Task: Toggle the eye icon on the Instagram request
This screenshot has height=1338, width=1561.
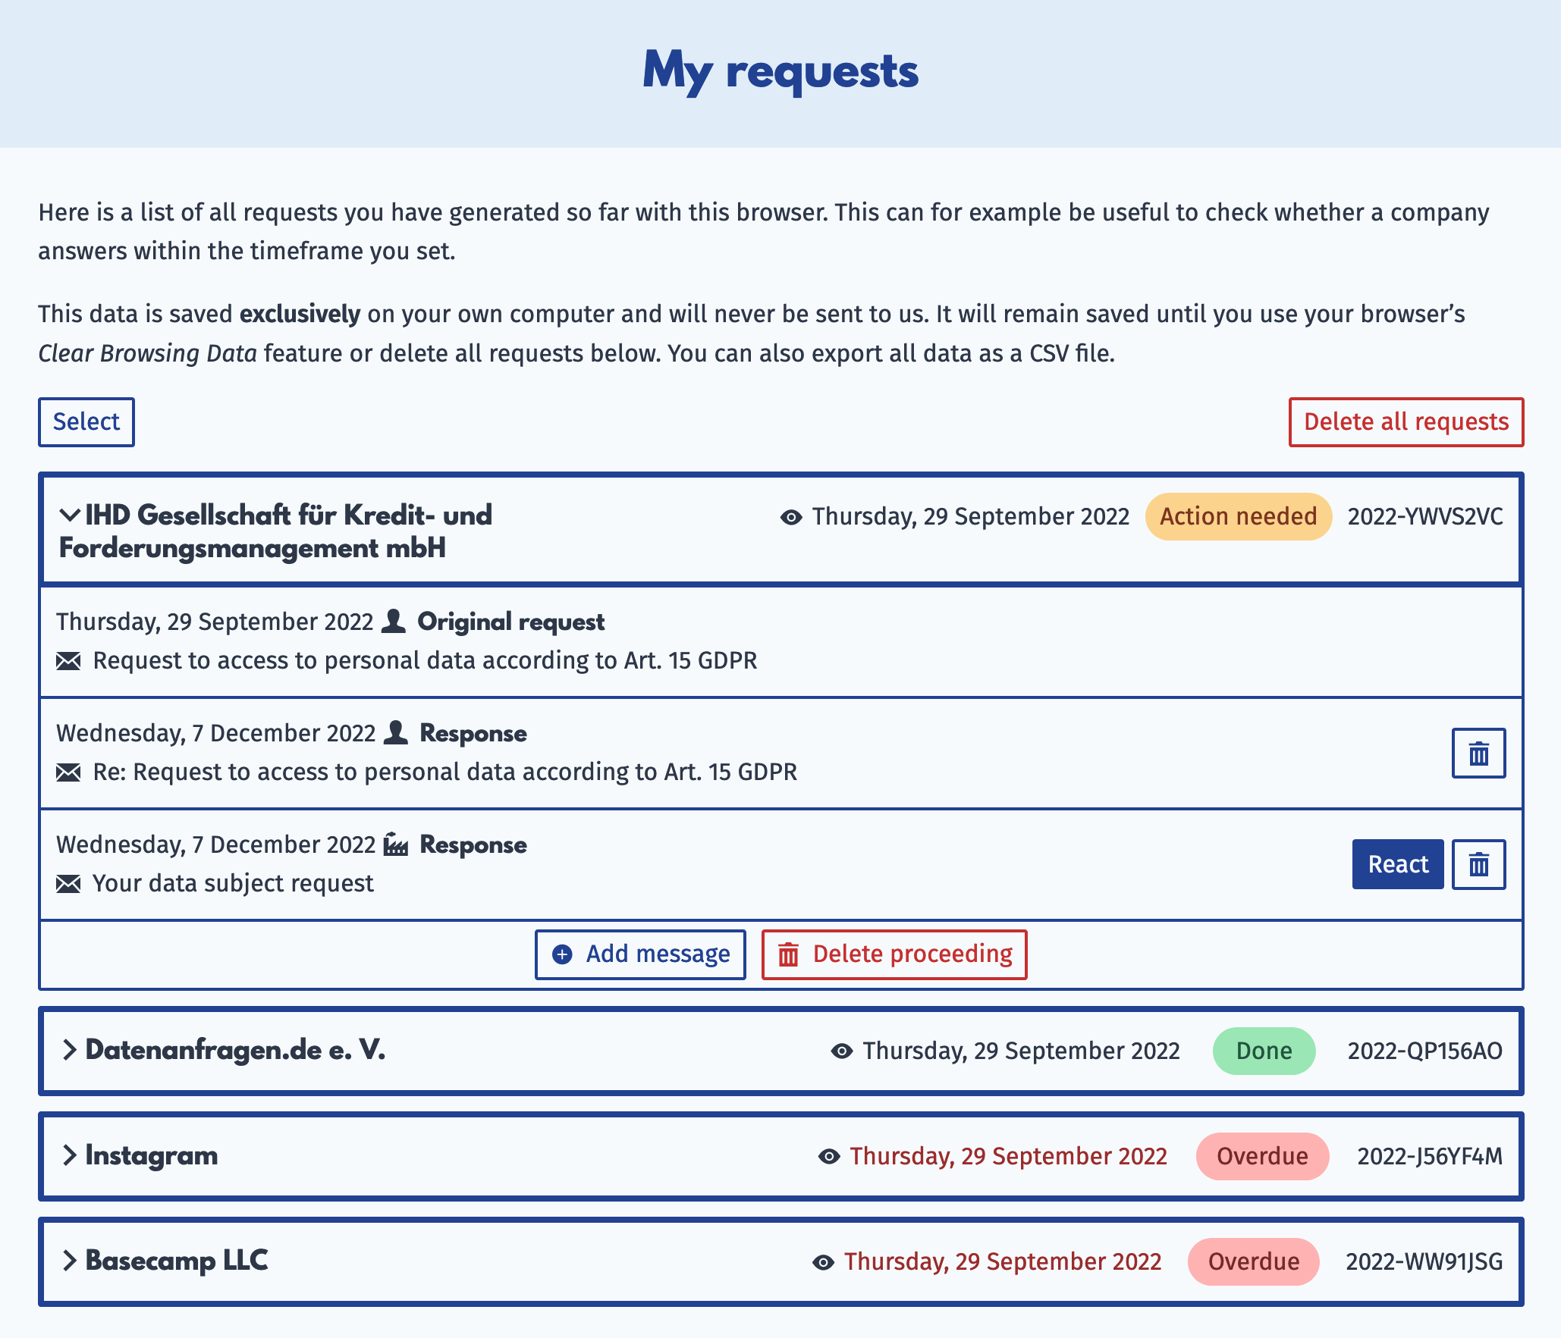Action: 829,1156
